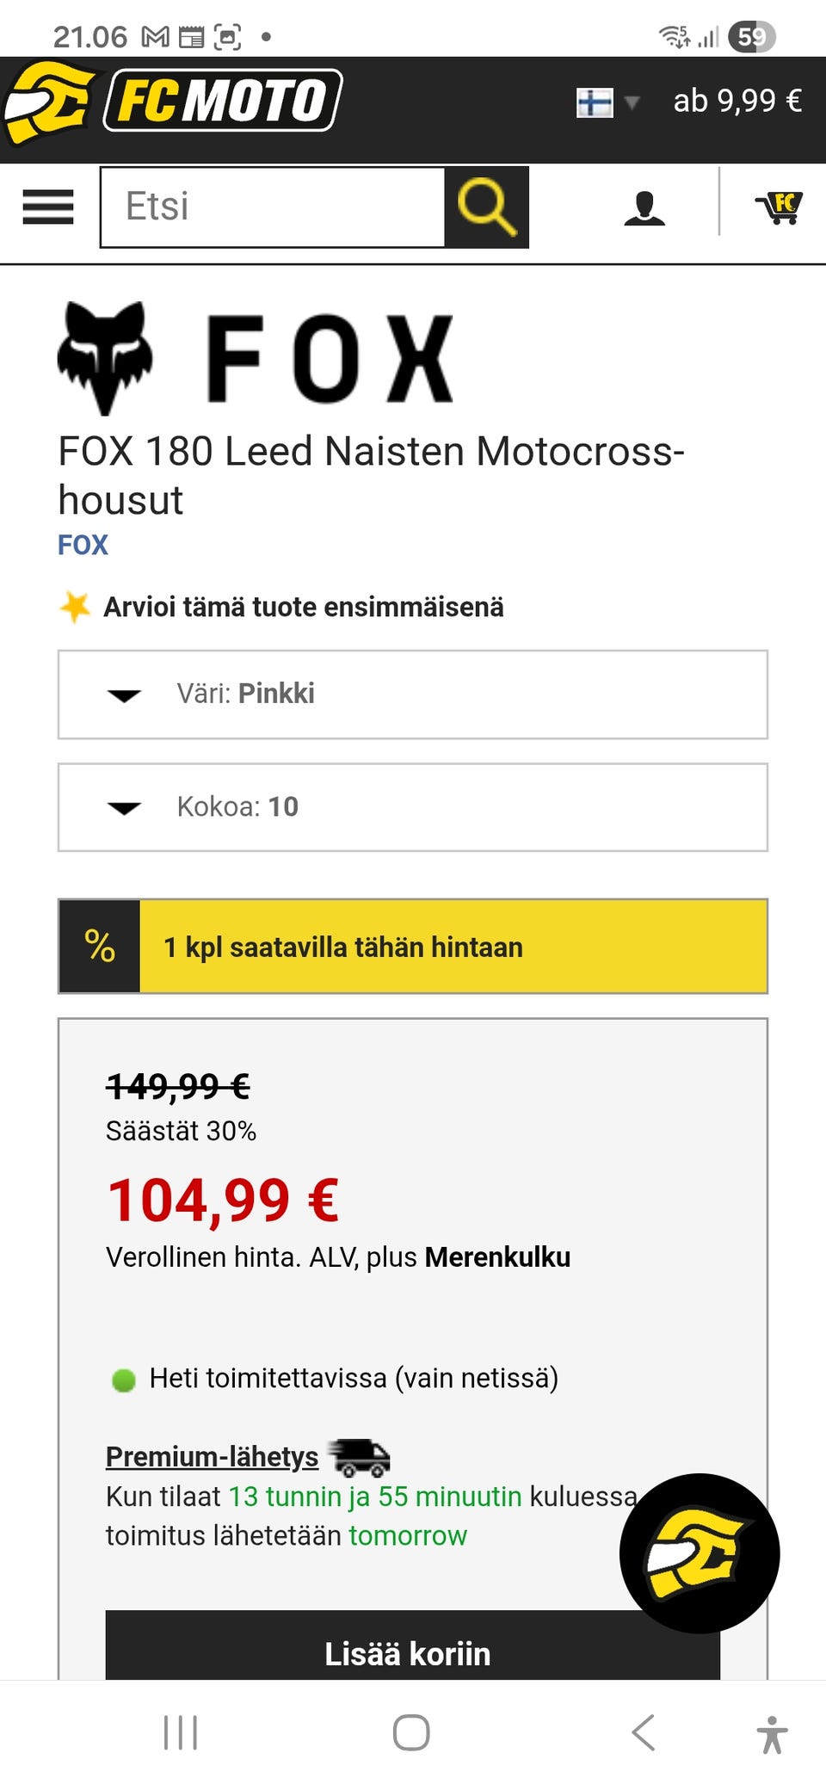Open the user account icon
This screenshot has width=826, height=1790.
coord(644,207)
